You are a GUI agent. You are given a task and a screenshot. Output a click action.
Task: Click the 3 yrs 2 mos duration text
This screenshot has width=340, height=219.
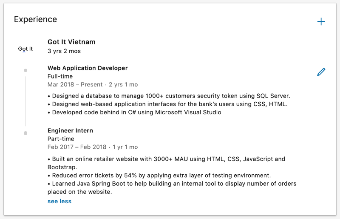point(64,51)
